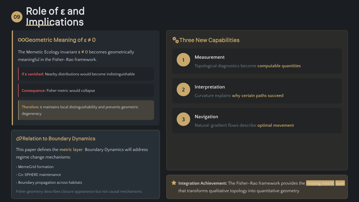Viewport: 359px width, 202px height.
Task: Click the link icon beside Relation to Boundary Dynamics
Action: [19, 139]
